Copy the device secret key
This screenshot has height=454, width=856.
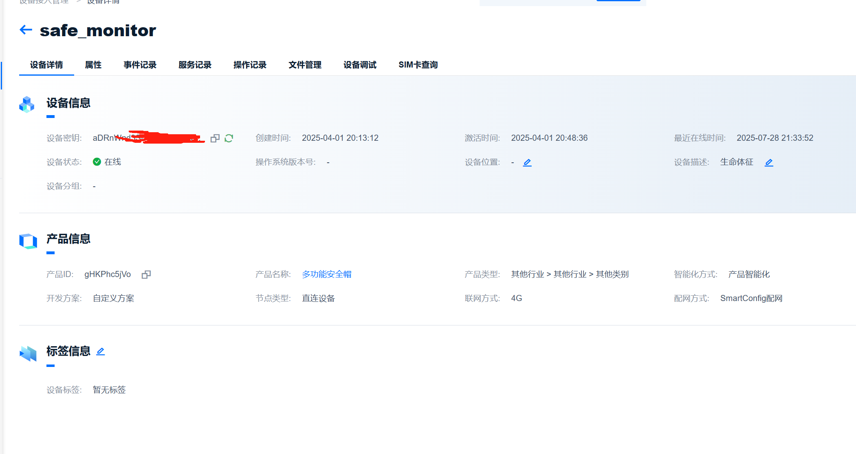tap(215, 138)
